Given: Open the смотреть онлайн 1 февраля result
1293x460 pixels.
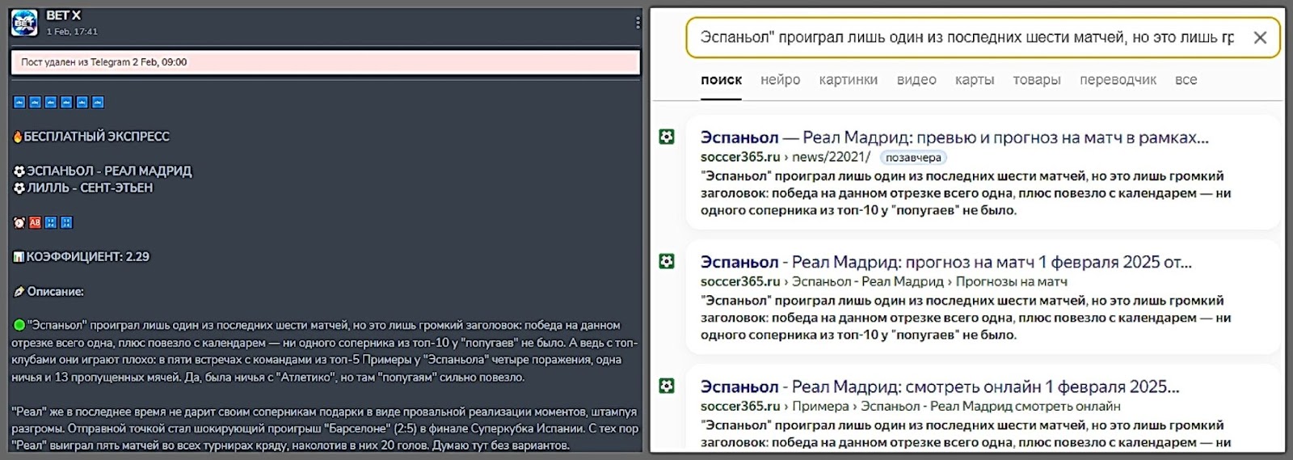Looking at the screenshot, I should point(939,386).
